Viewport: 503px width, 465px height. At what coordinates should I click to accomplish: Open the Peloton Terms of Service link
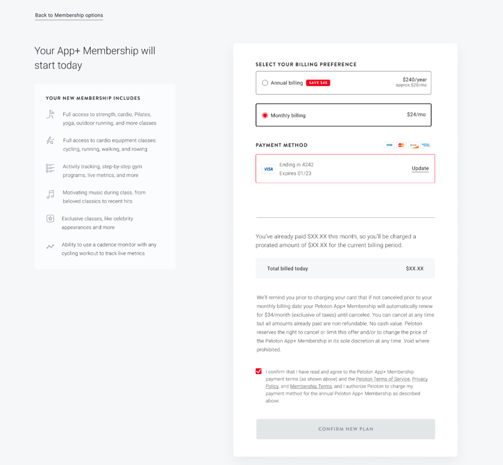pyautogui.click(x=383, y=379)
